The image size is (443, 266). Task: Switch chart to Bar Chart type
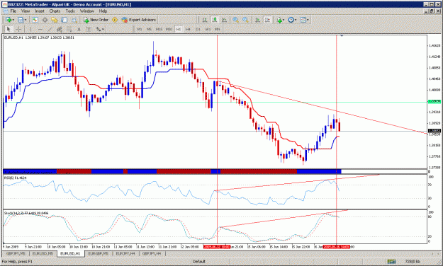[205, 20]
